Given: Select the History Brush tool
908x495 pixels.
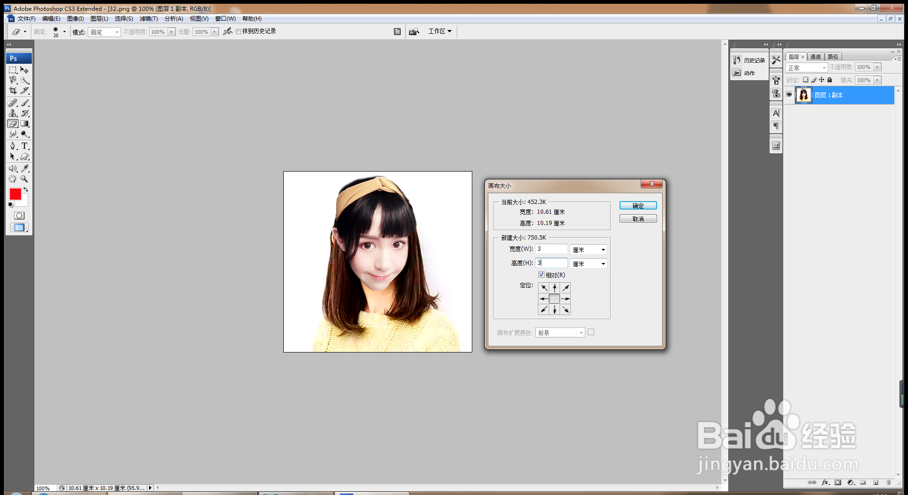Looking at the screenshot, I should coord(25,113).
